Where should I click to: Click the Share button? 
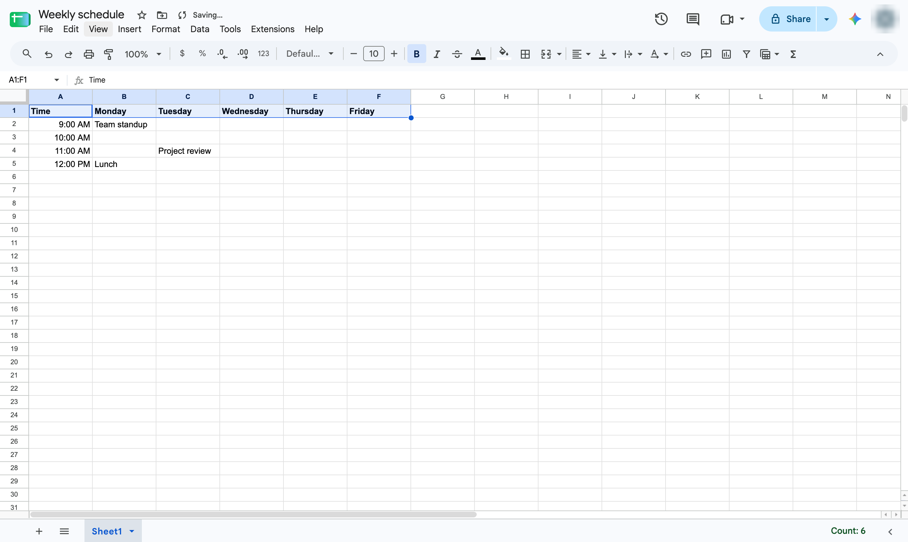coord(788,19)
